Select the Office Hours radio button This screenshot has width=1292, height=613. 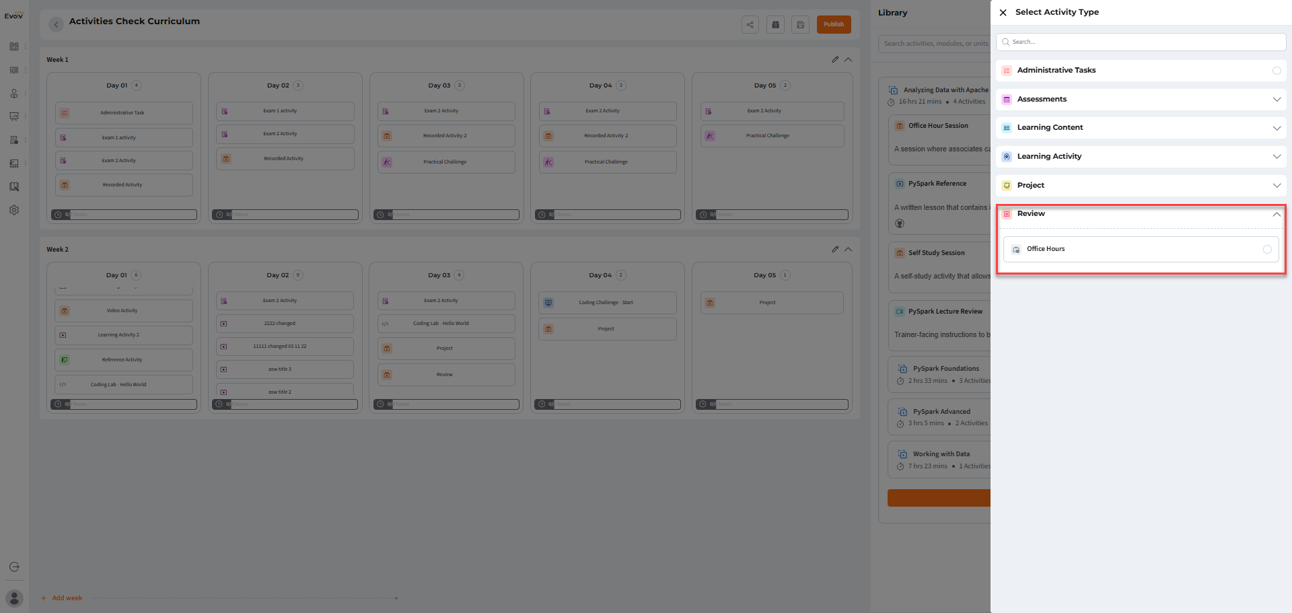[1267, 249]
